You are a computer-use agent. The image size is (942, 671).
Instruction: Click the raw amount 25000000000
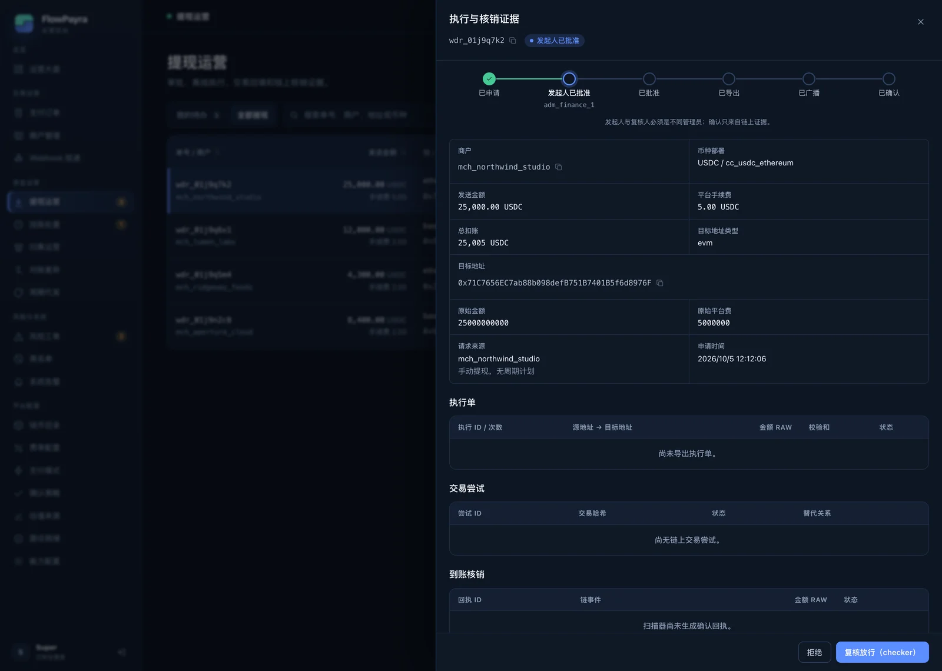(x=483, y=323)
